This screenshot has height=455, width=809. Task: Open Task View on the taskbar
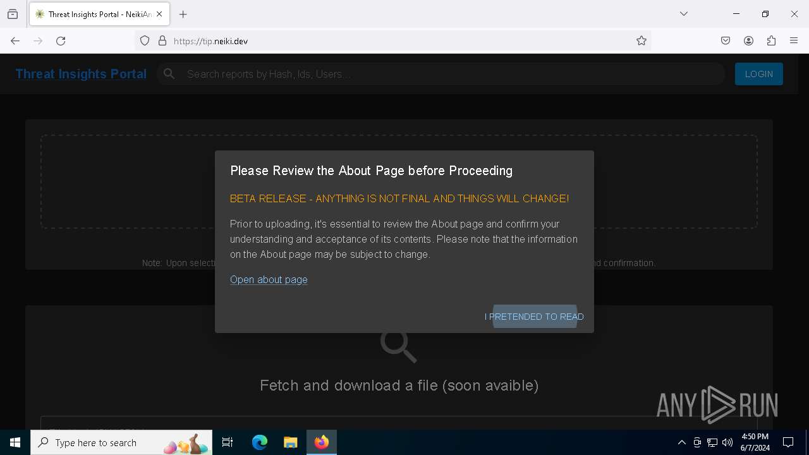[x=228, y=442]
